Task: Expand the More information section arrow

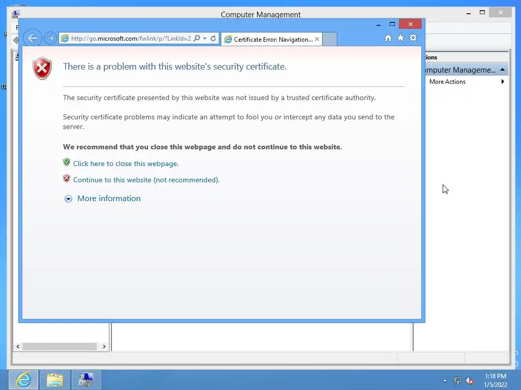Action: click(69, 199)
